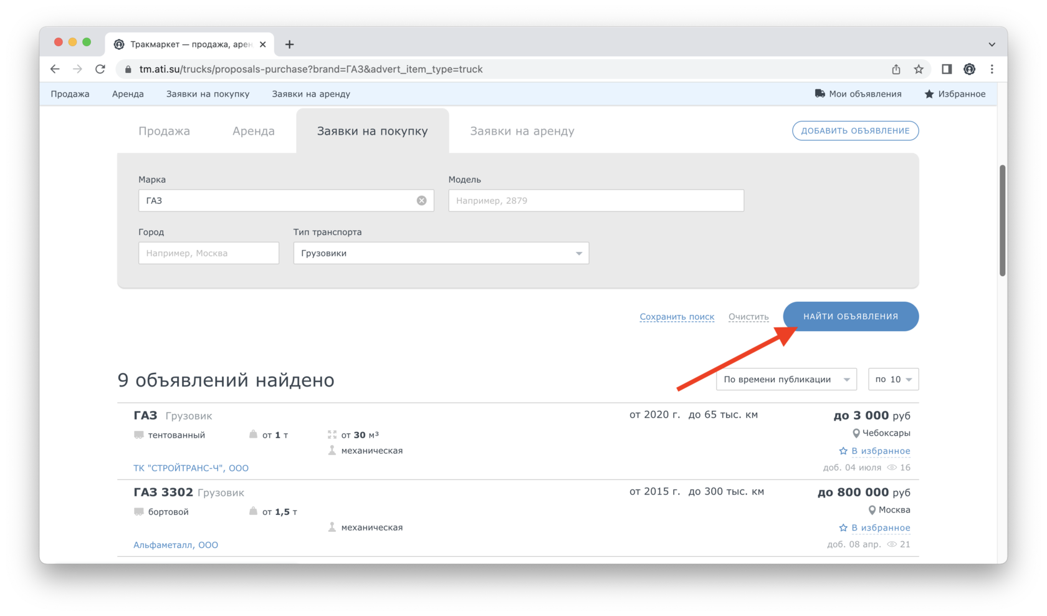This screenshot has width=1047, height=616.
Task: Open the ГАЗ 3302 listing title
Action: 163,492
